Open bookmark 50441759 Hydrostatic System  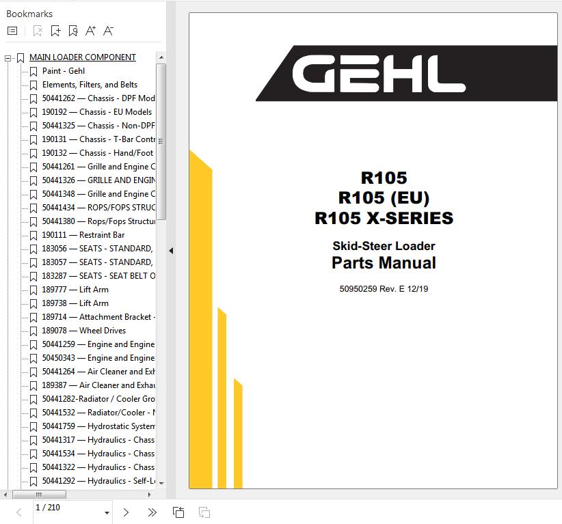pos(98,426)
